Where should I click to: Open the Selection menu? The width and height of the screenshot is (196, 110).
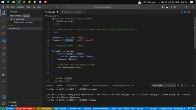click(x=21, y=7)
